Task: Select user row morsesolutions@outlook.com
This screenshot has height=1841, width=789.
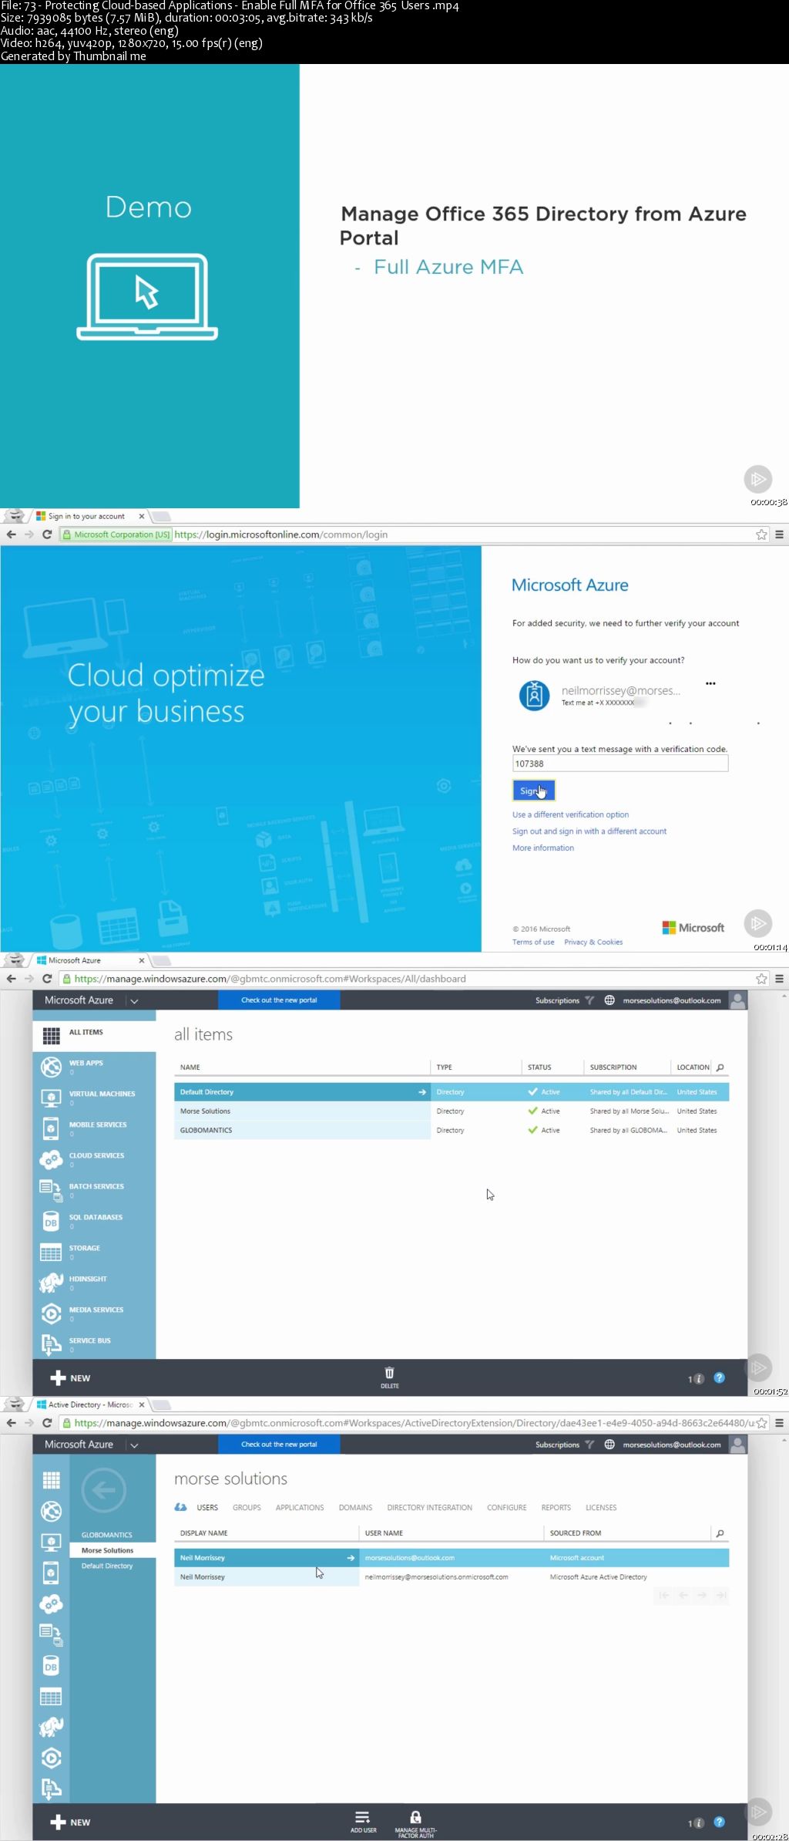Action: 452,1558
